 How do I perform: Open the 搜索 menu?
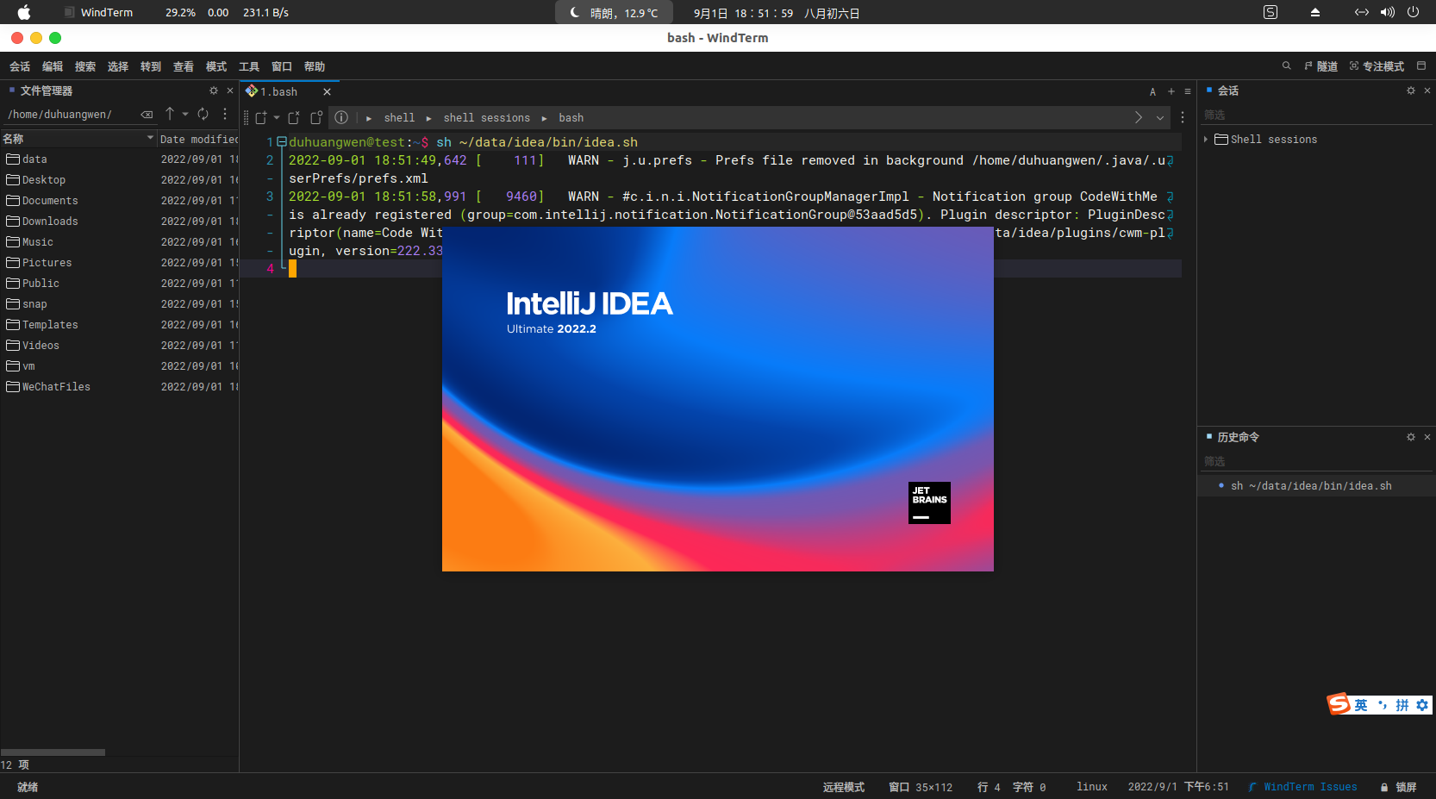85,66
